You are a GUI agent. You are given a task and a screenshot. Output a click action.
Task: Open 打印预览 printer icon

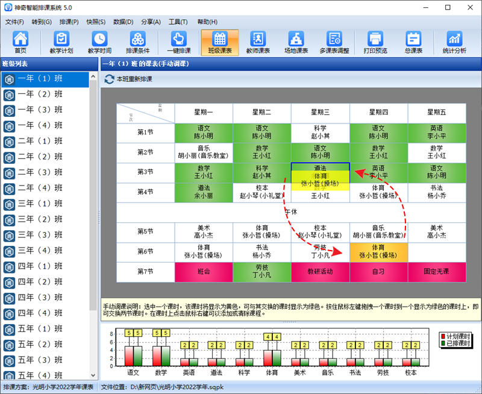(x=375, y=42)
